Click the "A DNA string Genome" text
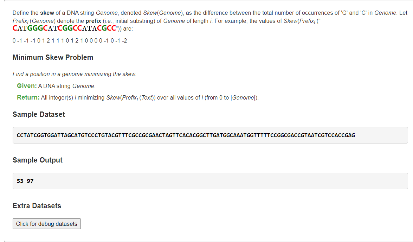Screen dimensions: 413x242 pyautogui.click(x=67, y=86)
